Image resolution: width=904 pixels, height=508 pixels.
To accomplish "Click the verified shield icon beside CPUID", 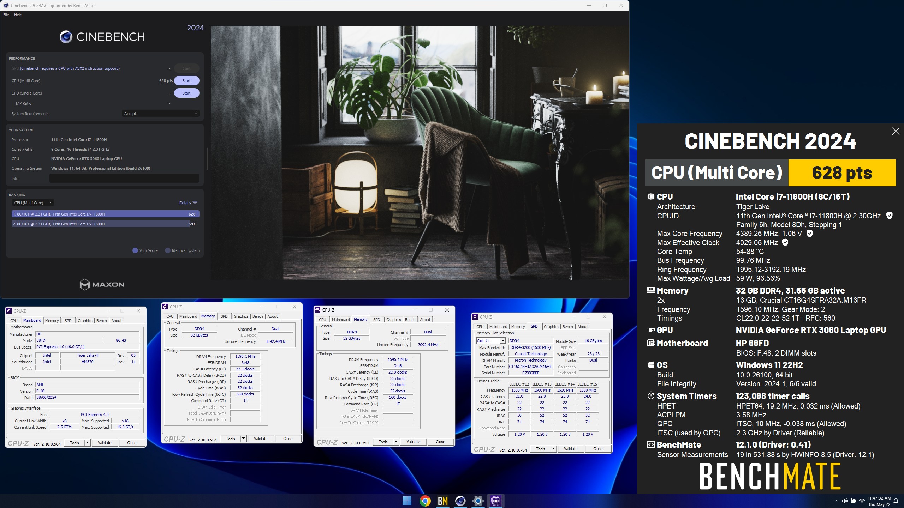I will (890, 216).
